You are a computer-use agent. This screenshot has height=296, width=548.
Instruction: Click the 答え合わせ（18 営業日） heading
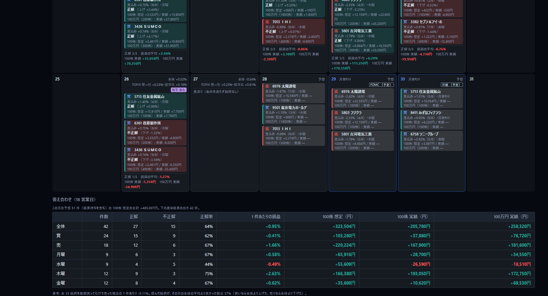coord(74,200)
